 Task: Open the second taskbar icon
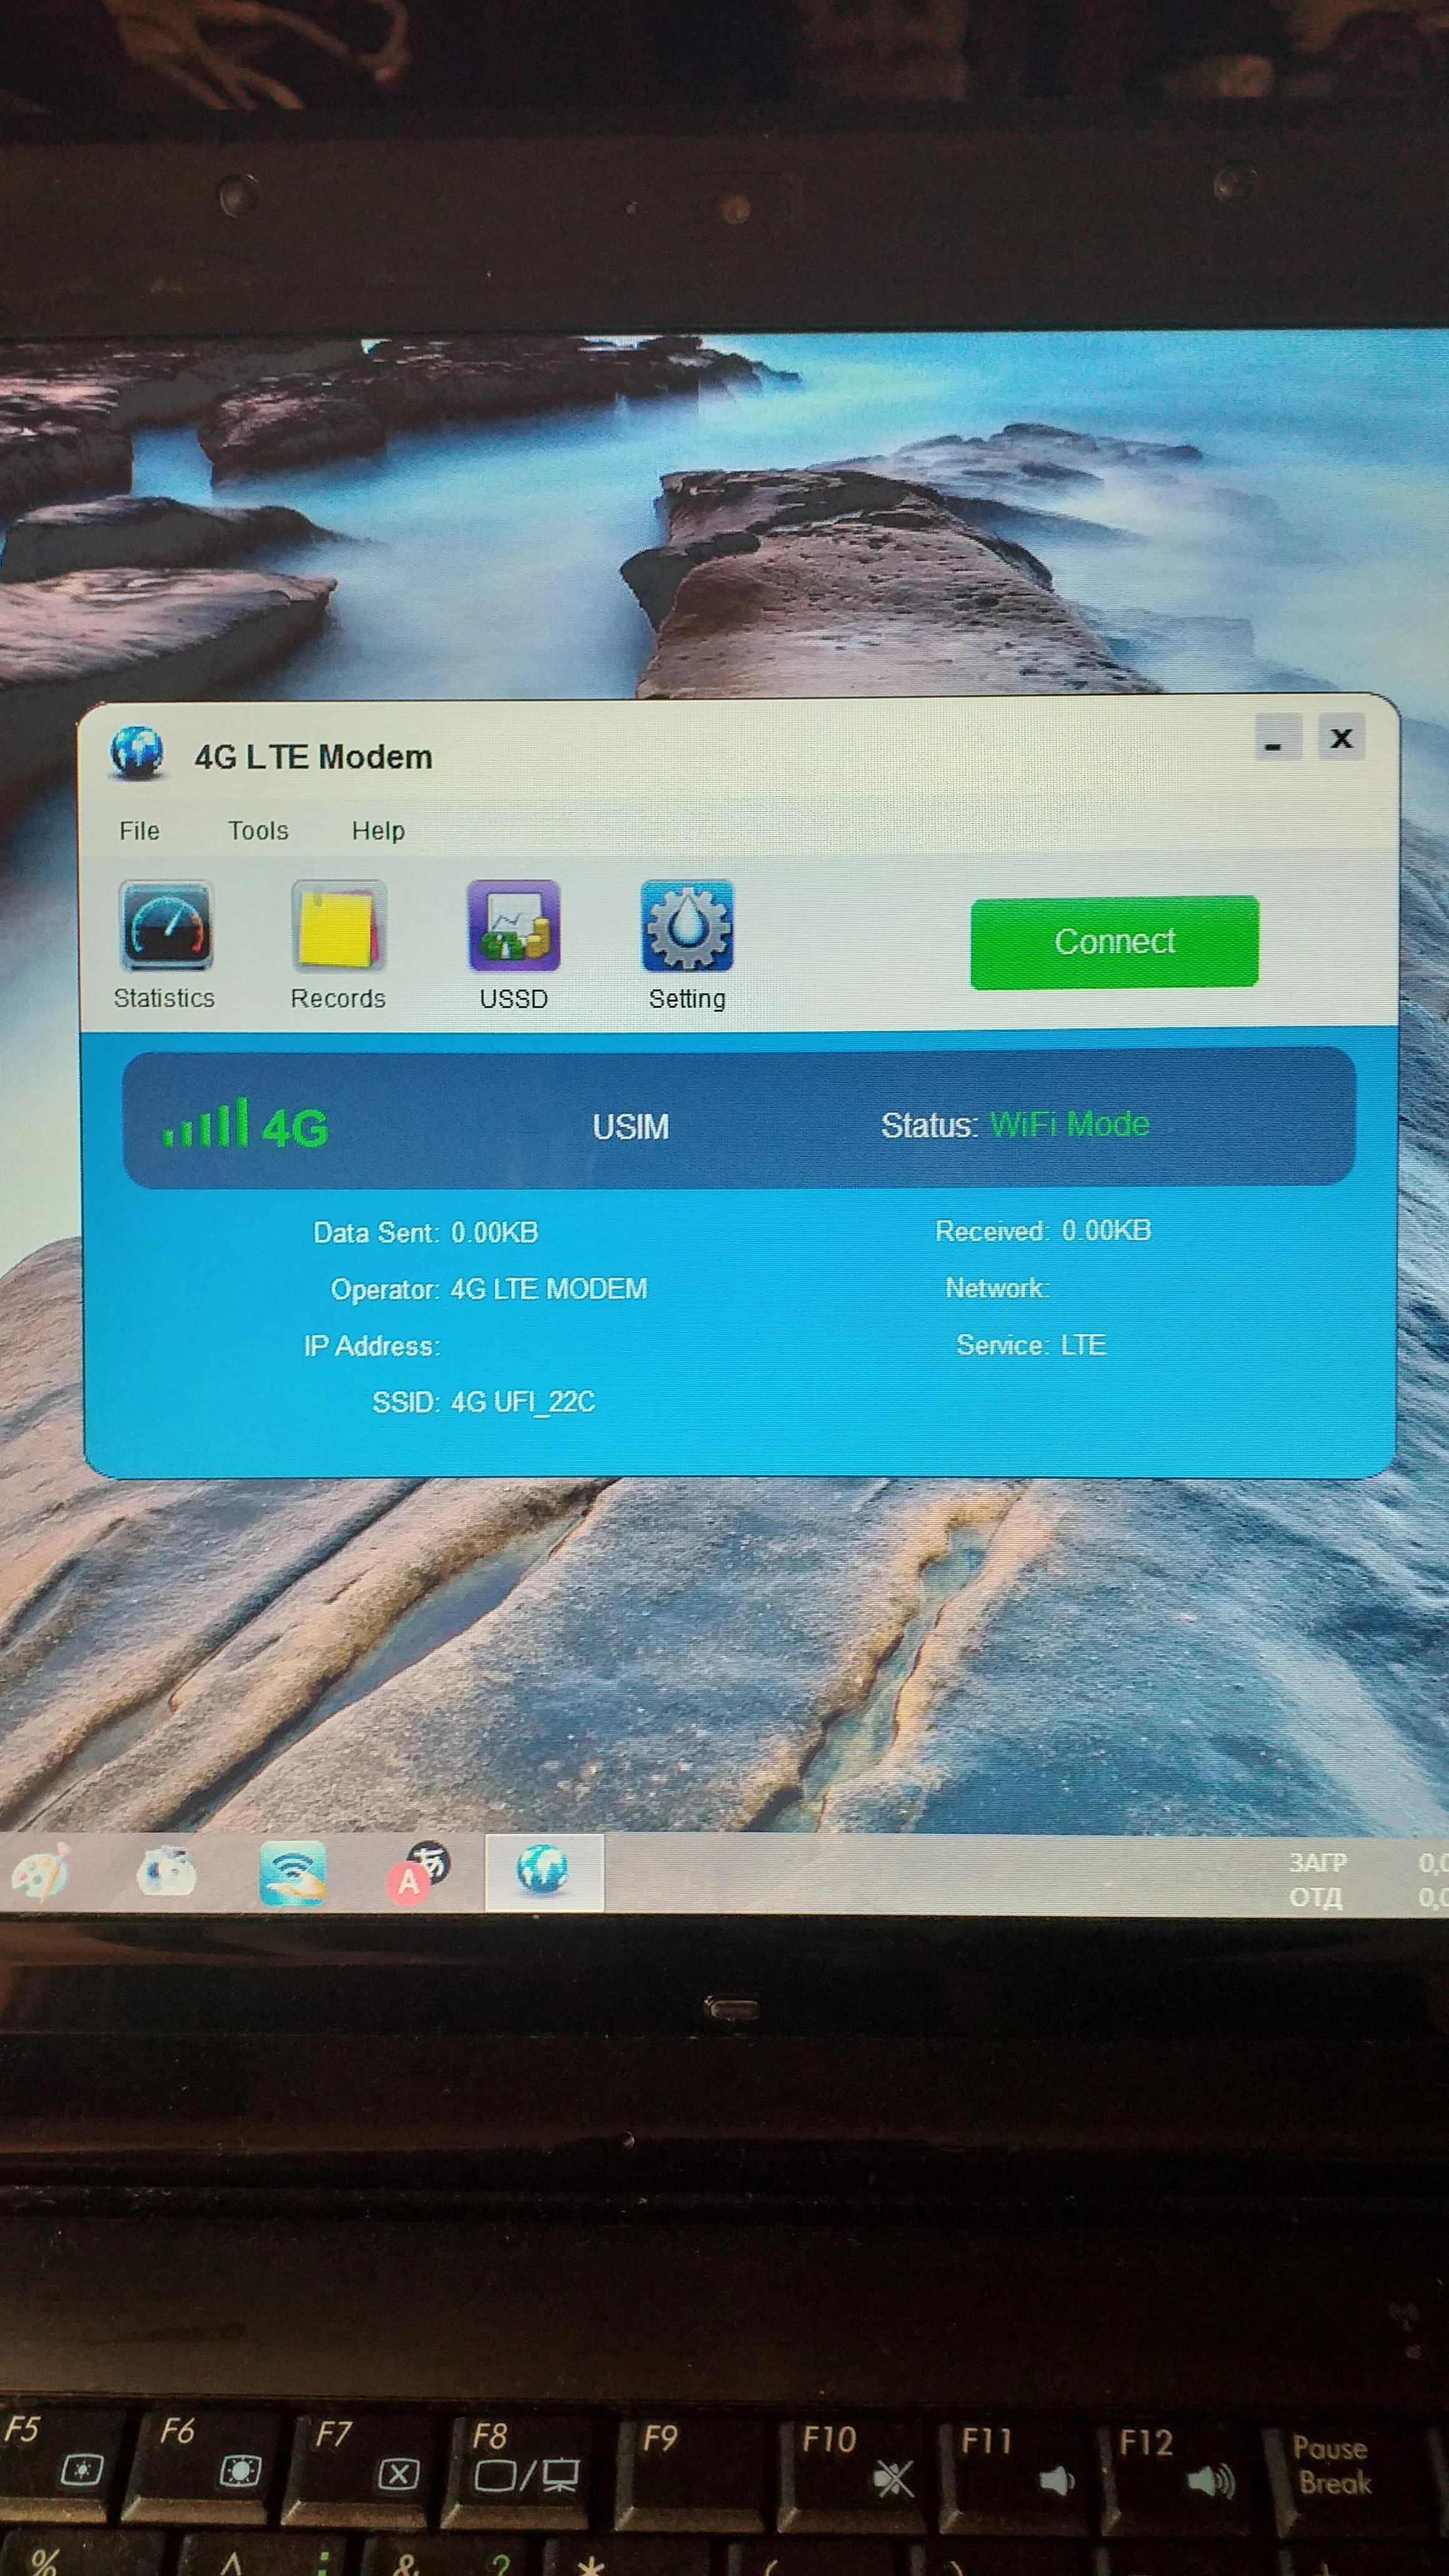point(166,1872)
